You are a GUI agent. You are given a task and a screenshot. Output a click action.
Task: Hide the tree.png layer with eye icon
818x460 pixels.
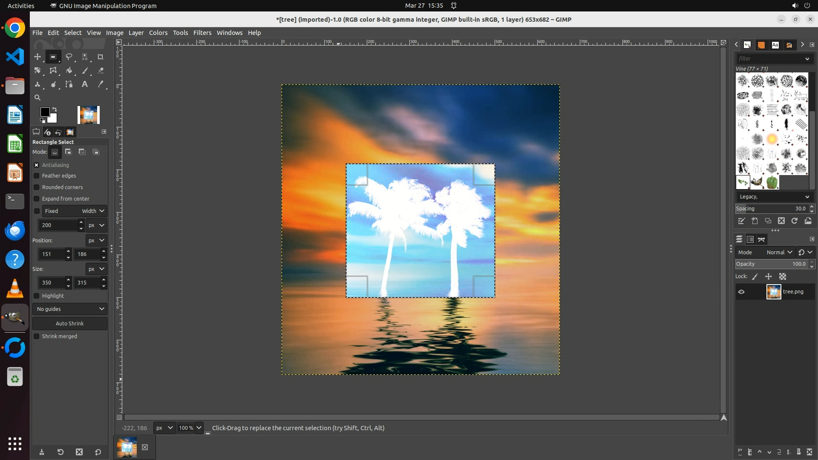(741, 292)
